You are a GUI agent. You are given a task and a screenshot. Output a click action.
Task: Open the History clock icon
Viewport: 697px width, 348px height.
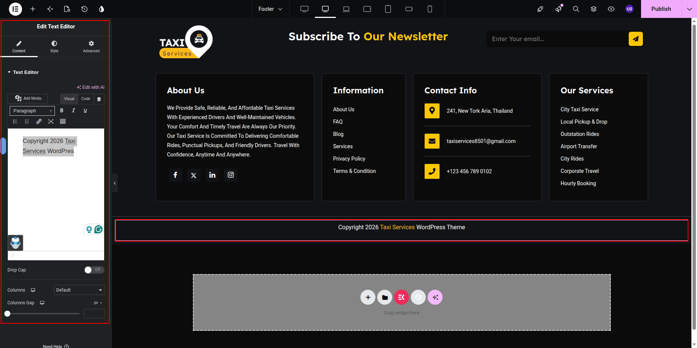(84, 9)
